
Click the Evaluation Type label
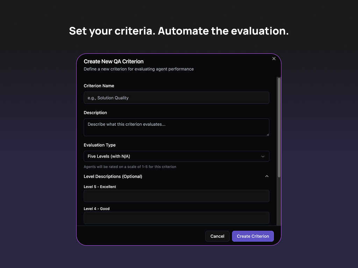click(x=99, y=145)
